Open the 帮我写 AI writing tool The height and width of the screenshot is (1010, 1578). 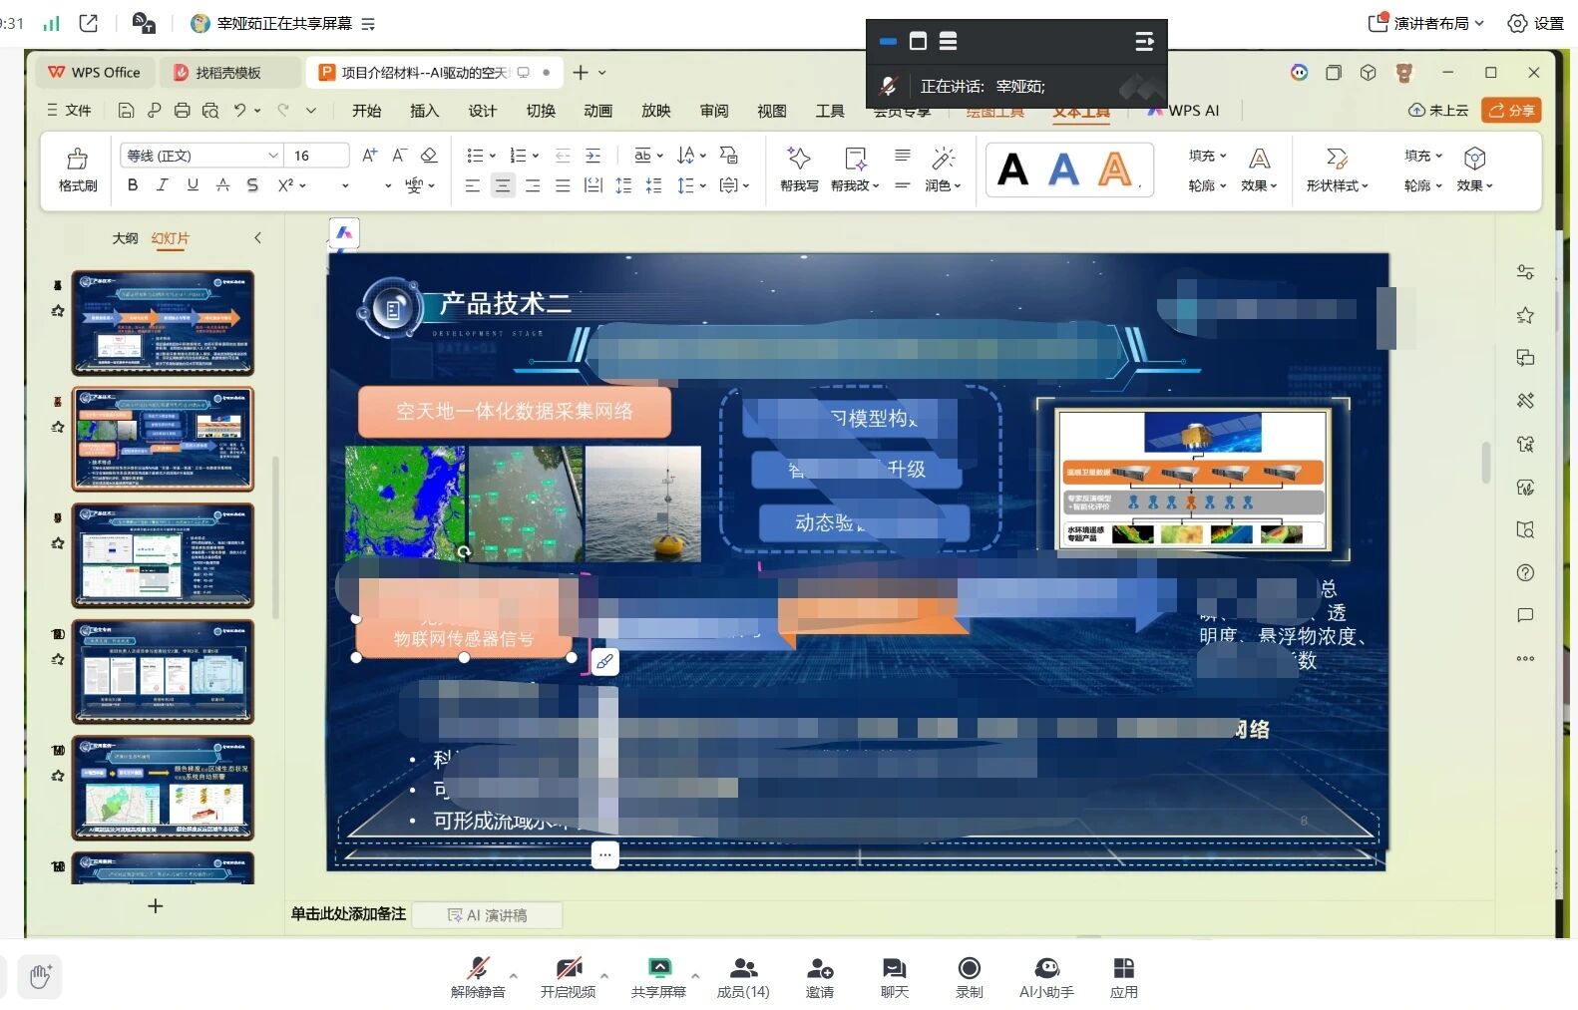tap(799, 168)
